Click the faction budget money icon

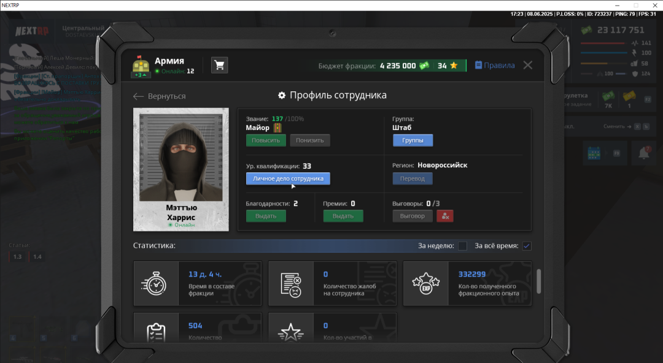click(424, 66)
